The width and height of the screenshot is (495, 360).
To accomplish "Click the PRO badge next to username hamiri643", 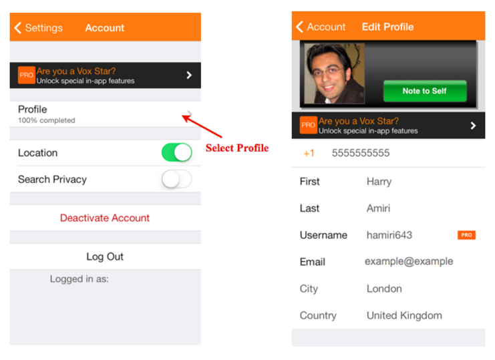I will 466,235.
